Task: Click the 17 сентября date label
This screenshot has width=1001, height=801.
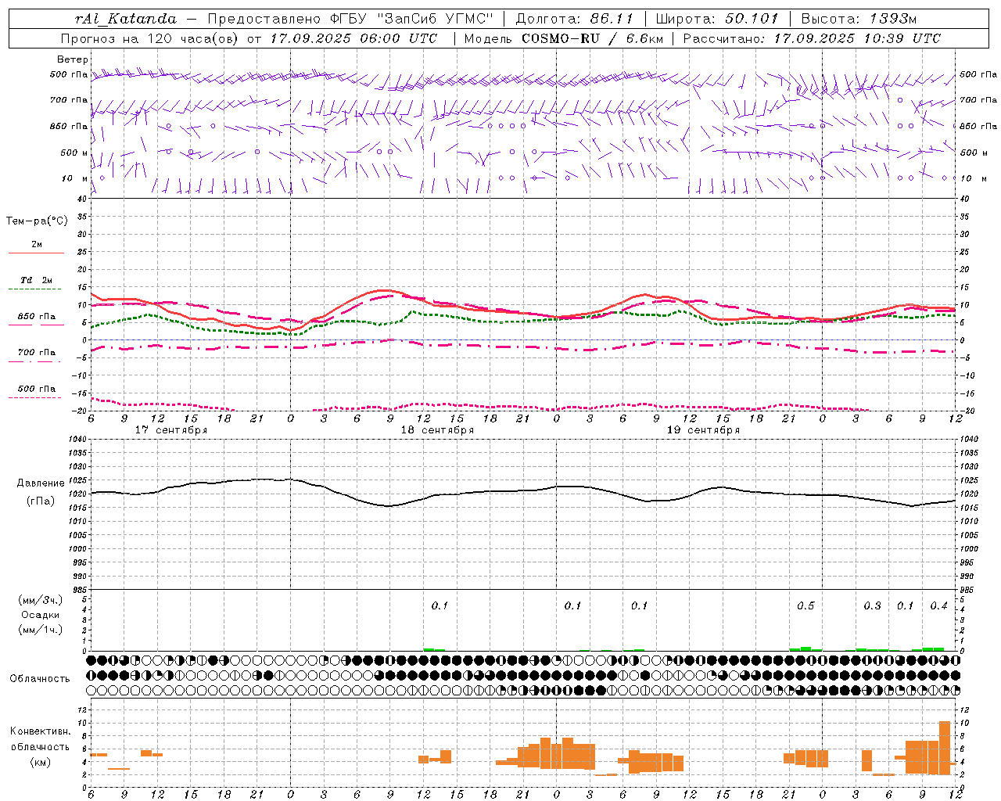Action: [171, 430]
